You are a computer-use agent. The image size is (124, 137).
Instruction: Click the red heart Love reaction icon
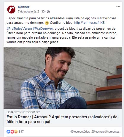[12, 132]
